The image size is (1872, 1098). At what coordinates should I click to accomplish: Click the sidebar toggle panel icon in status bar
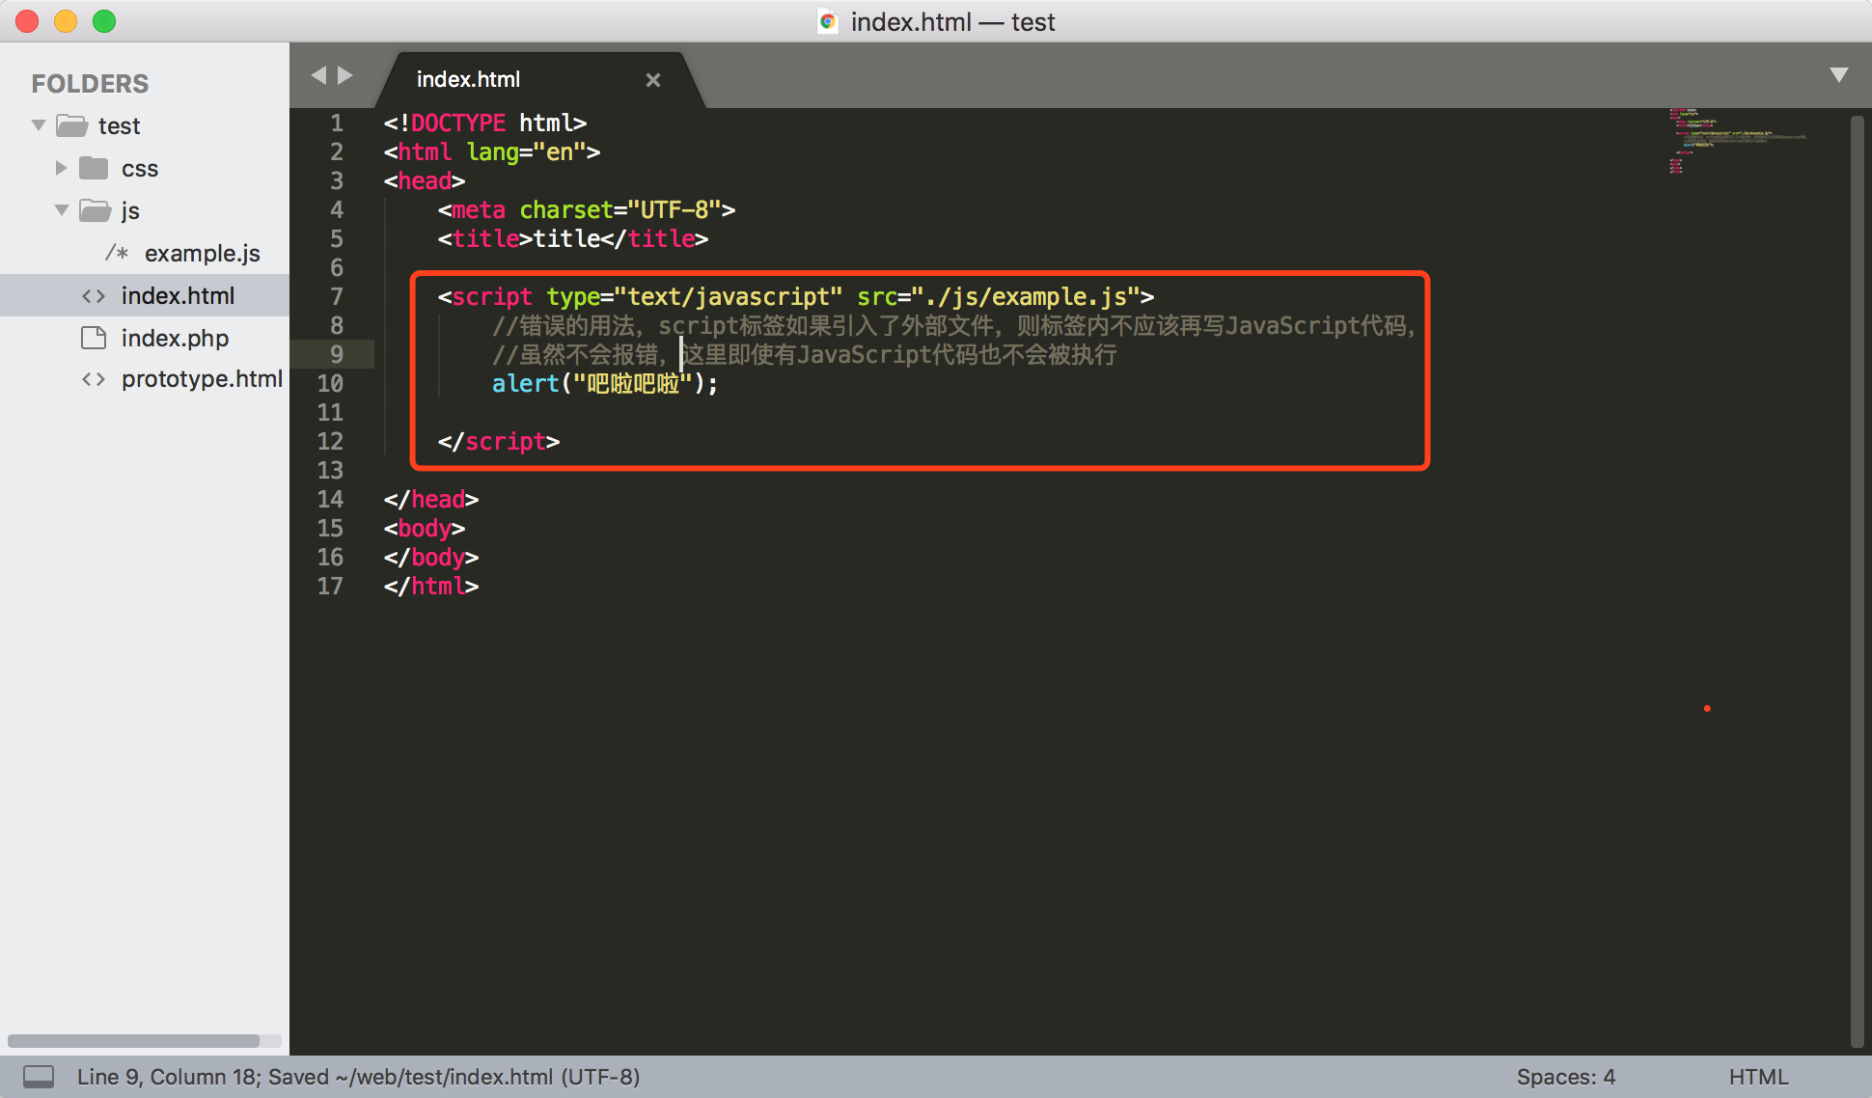coord(39,1076)
